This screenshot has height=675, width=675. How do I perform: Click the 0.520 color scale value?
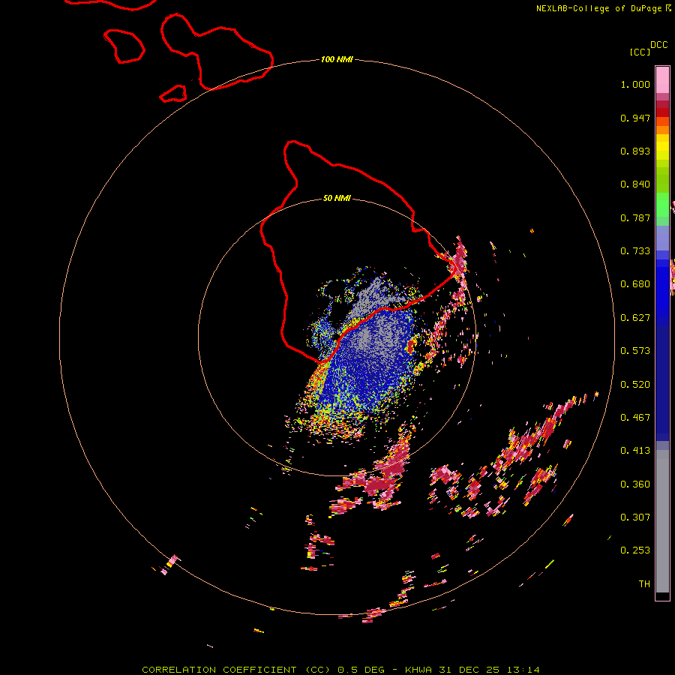coord(635,385)
